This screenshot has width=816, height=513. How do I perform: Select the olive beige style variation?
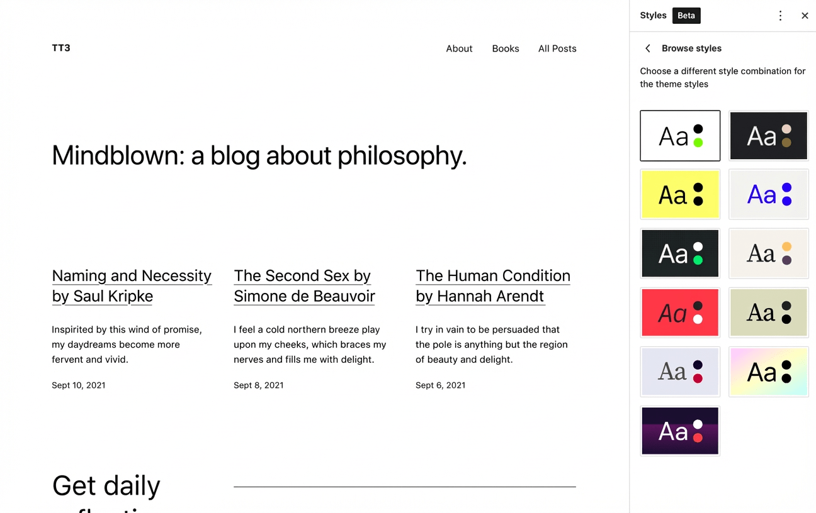click(x=768, y=312)
